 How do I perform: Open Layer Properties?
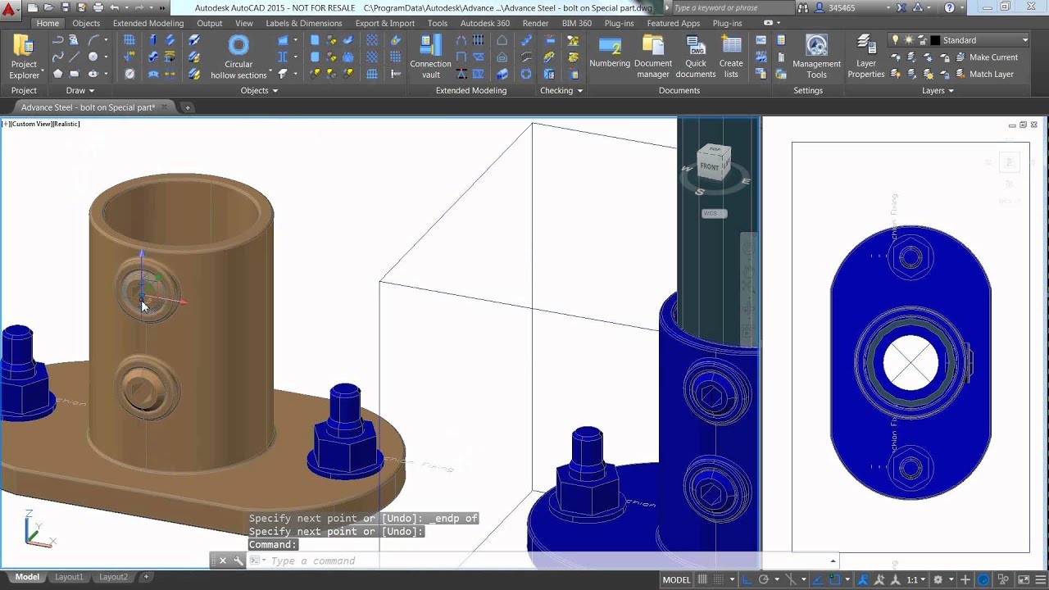click(866, 57)
